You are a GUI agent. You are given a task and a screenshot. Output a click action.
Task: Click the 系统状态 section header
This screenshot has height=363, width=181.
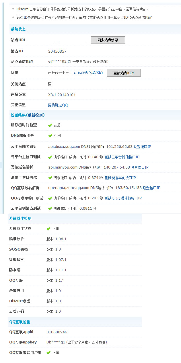tap(18, 29)
